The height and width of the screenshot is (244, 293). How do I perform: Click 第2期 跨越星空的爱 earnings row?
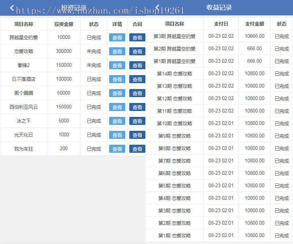click(219, 49)
